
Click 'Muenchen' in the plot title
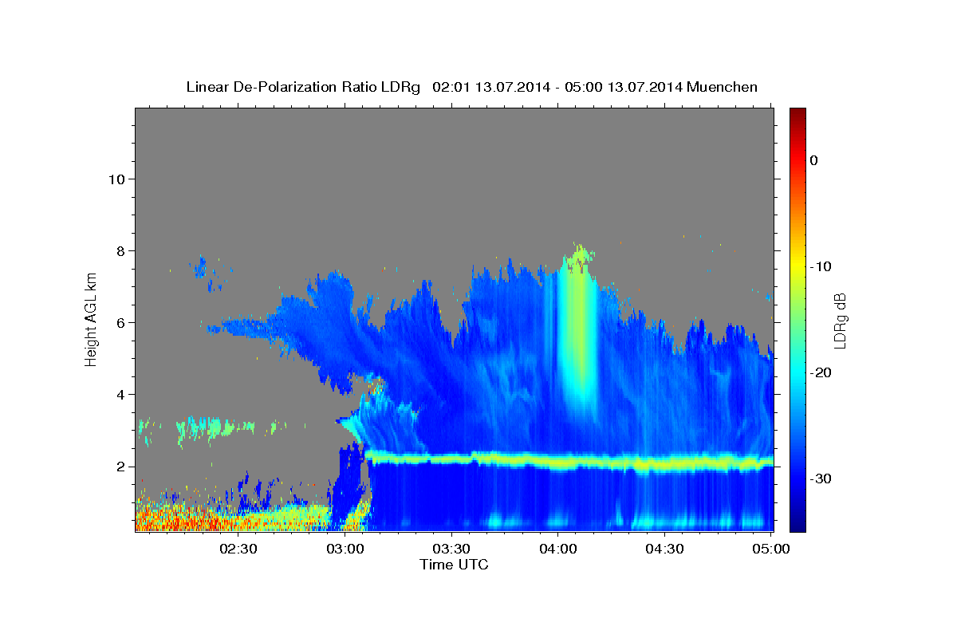click(724, 87)
